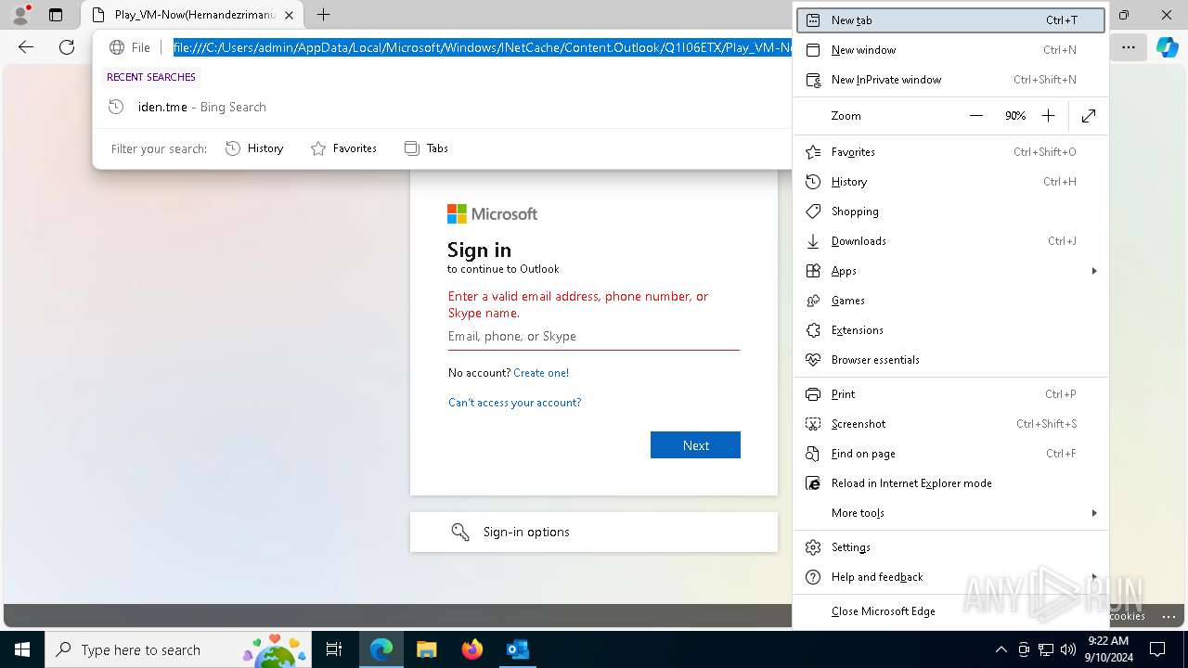Open the Windows Start menu
The width and height of the screenshot is (1188, 668).
pos(22,649)
